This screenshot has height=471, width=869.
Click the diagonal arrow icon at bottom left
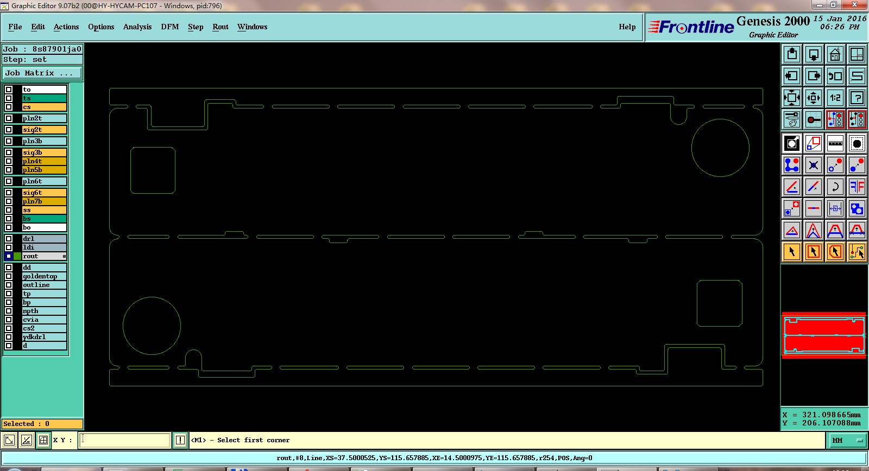point(9,440)
